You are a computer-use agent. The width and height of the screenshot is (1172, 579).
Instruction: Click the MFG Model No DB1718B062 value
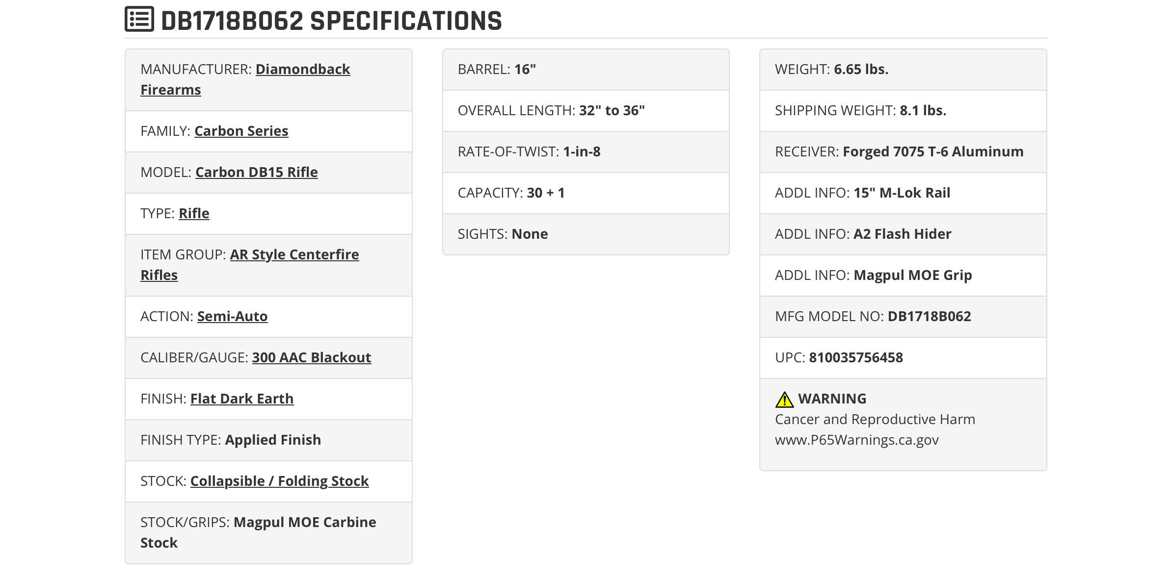(929, 316)
